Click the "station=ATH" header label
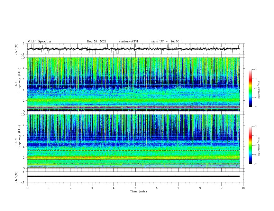 (128, 41)
